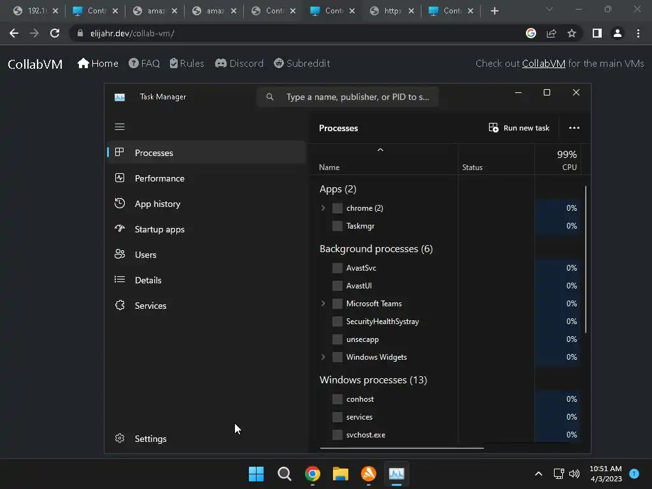Open the Services page
Screen dimensions: 652x489
coord(207,306)
